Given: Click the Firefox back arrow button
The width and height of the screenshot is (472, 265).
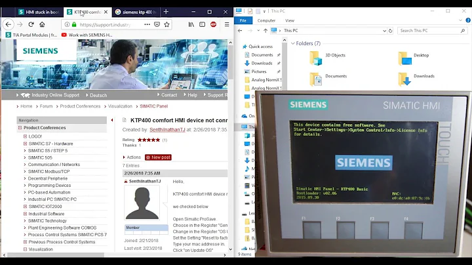Looking at the screenshot, I should pos(9,24).
